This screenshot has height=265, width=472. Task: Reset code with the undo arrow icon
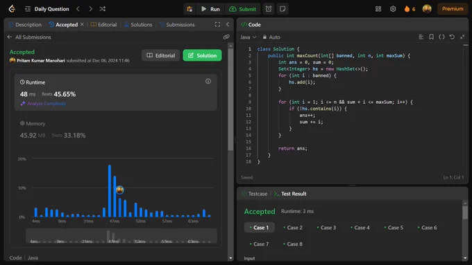click(452, 37)
